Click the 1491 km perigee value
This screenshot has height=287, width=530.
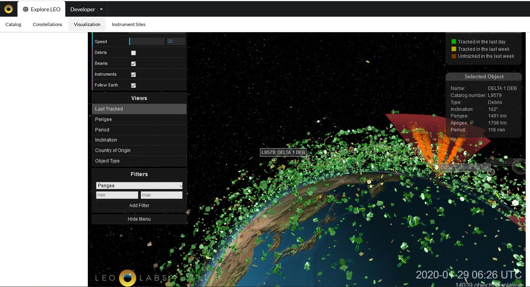pos(497,116)
